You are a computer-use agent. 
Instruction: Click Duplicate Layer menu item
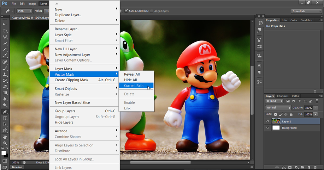click(84, 15)
